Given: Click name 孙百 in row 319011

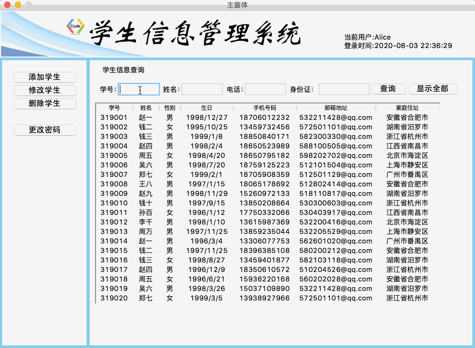Looking at the screenshot, I should point(146,212).
